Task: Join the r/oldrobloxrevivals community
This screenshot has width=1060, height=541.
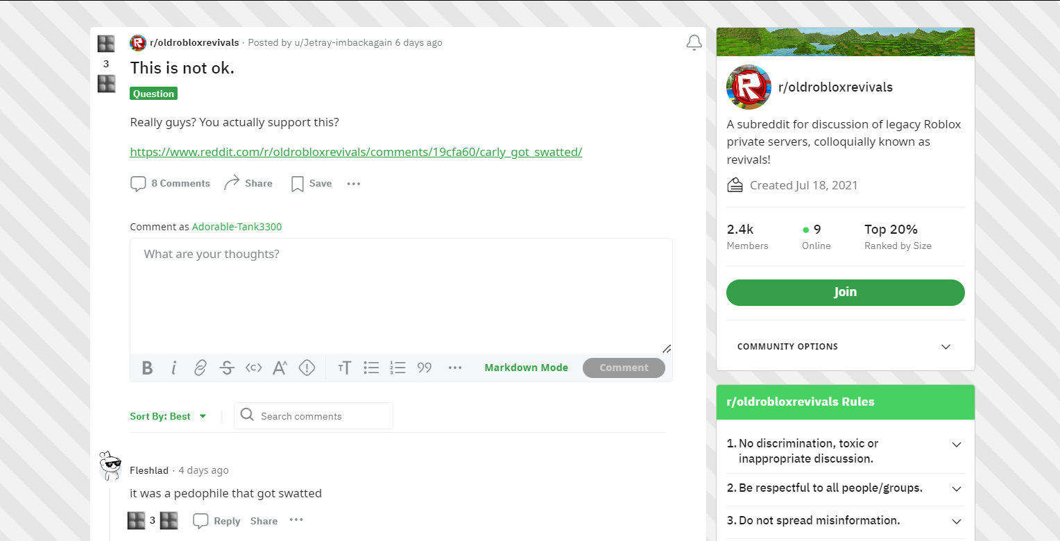Action: point(845,292)
